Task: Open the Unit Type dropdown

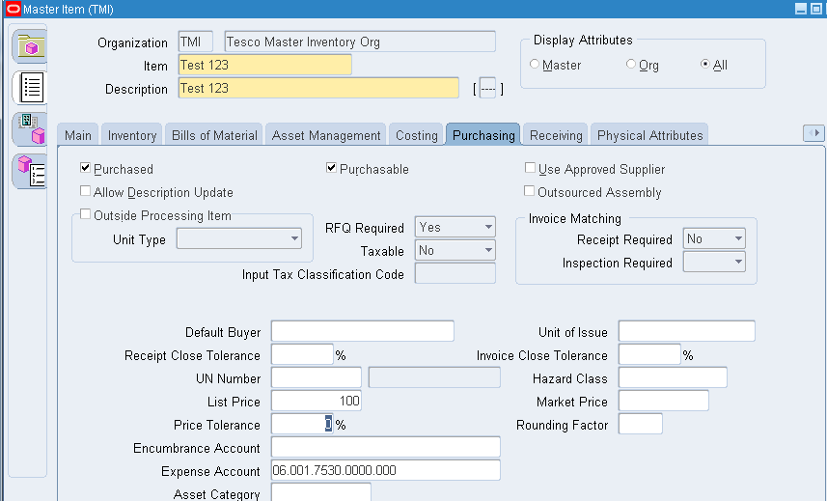Action: [x=239, y=238]
